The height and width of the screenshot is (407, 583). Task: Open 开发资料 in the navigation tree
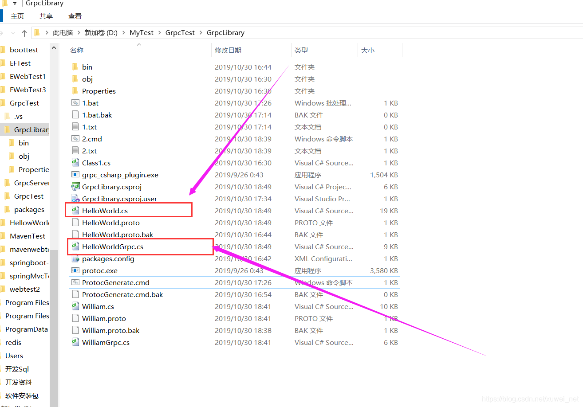coord(19,382)
